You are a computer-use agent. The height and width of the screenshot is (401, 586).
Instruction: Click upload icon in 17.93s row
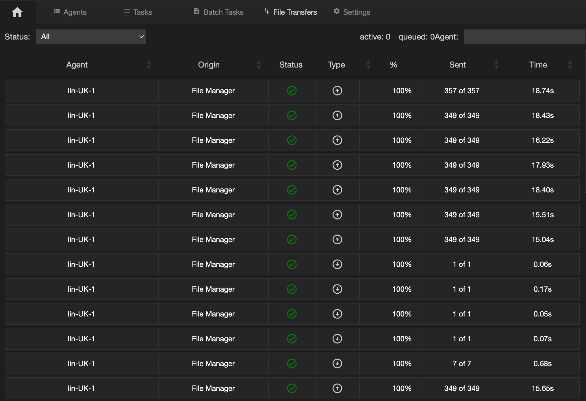pos(337,165)
